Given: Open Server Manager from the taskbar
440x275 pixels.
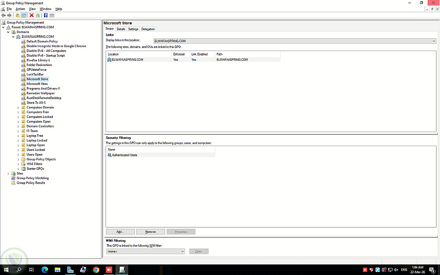Looking at the screenshot, I should (70, 270).
